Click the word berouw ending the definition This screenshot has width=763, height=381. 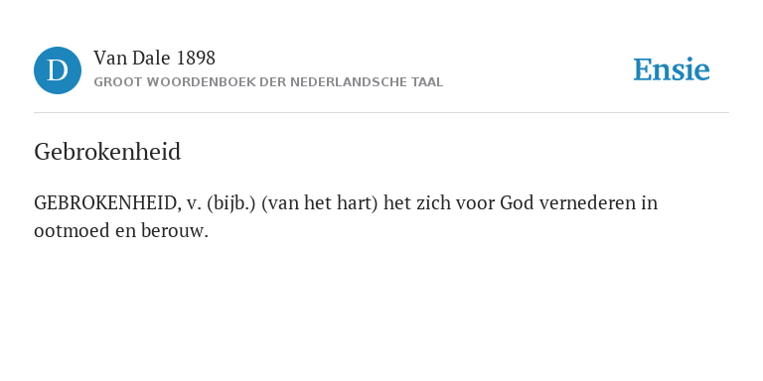point(175,231)
